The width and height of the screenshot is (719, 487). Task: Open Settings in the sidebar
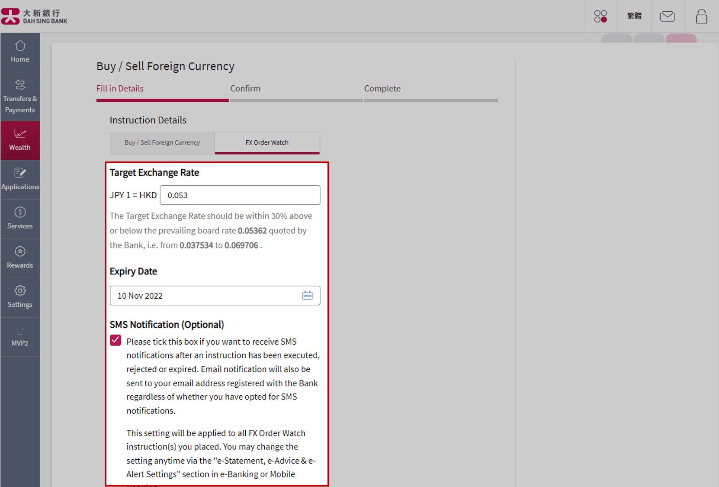(x=20, y=297)
